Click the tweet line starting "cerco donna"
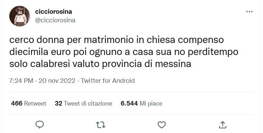Image resolution: width=263 pixels, height=133 pixels. (x=117, y=40)
